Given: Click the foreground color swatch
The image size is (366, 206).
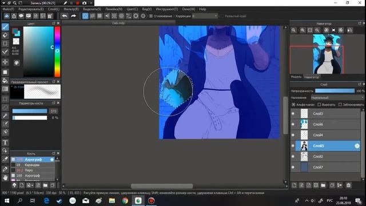Looking at the screenshot, I should [15, 31].
